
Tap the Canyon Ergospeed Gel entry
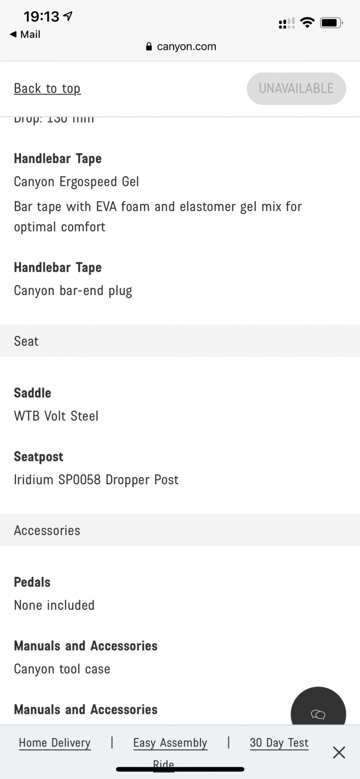click(76, 182)
